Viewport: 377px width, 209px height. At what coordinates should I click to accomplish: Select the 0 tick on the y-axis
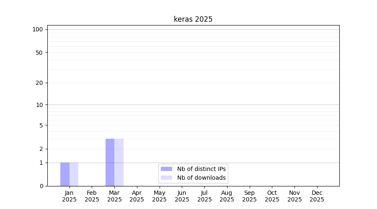click(41, 186)
